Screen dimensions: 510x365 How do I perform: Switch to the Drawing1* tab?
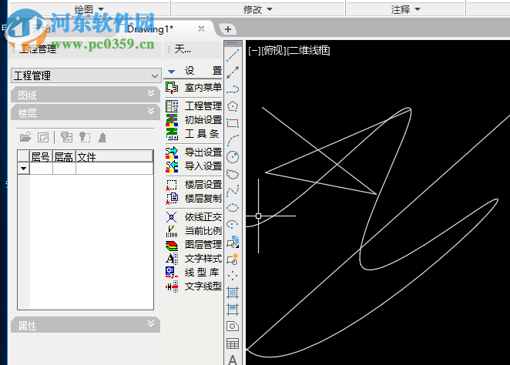point(150,29)
